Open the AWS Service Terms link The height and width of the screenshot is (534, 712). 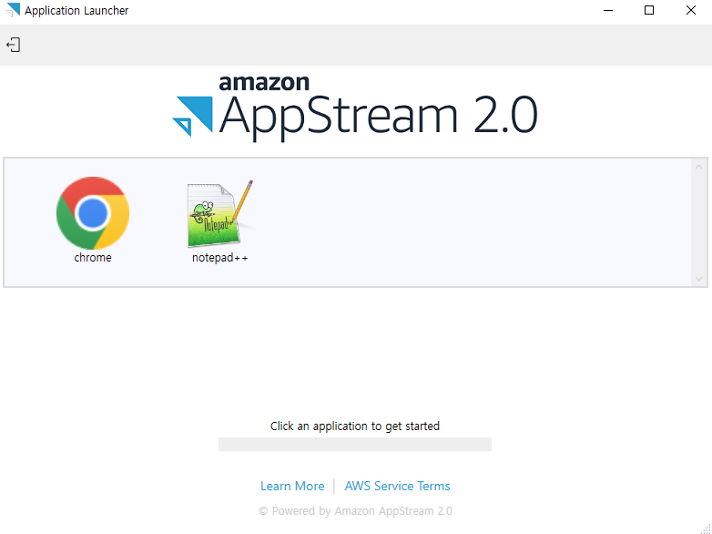[397, 486]
